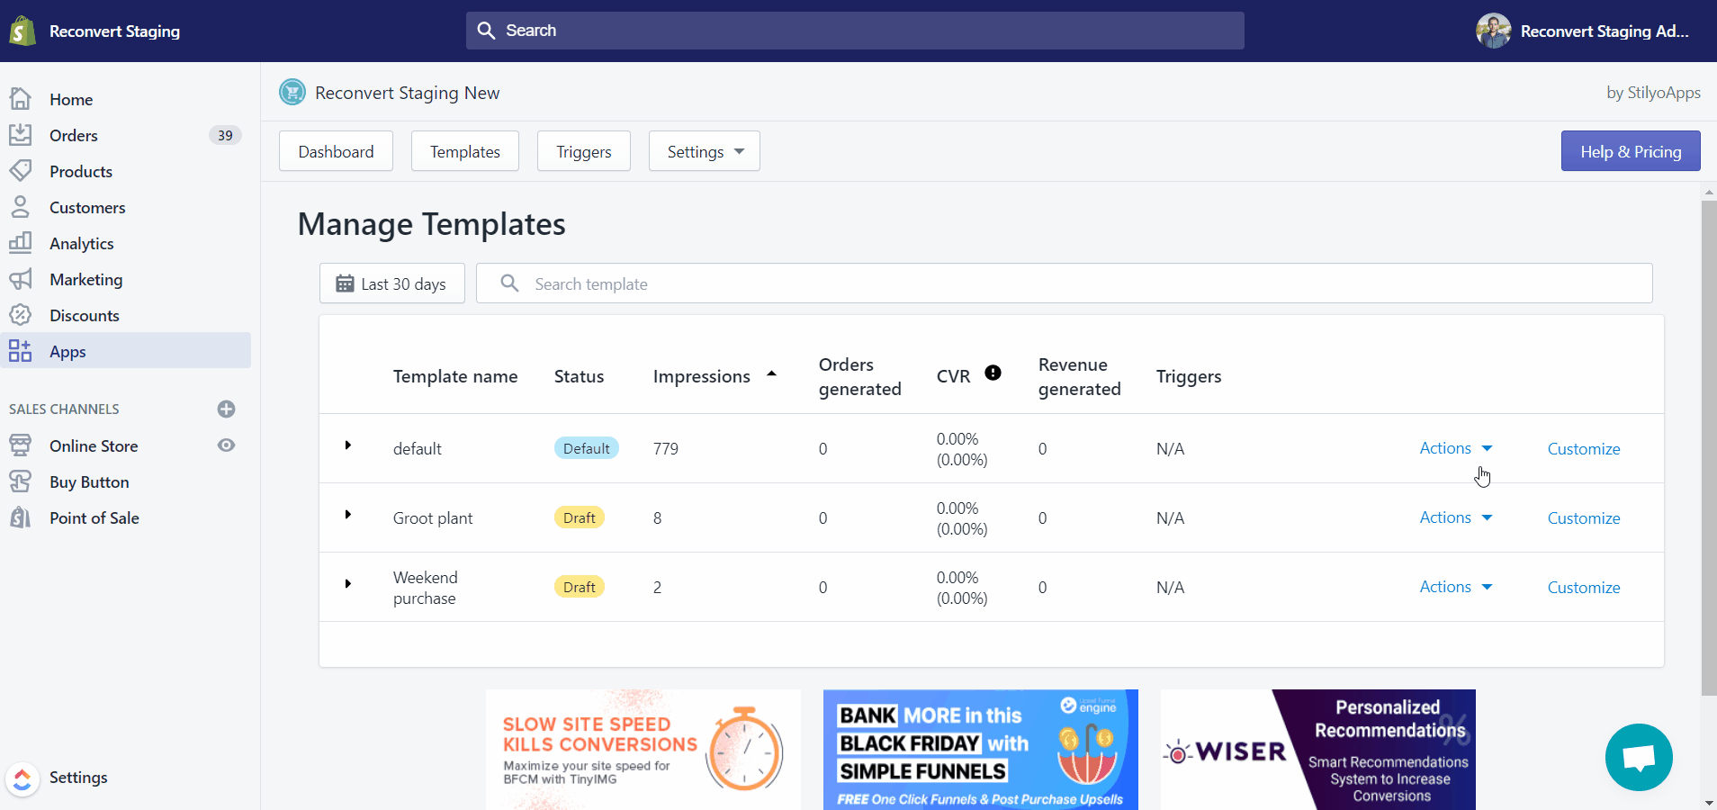This screenshot has height=810, width=1717.
Task: Open Home in the sidebar
Action: (71, 100)
